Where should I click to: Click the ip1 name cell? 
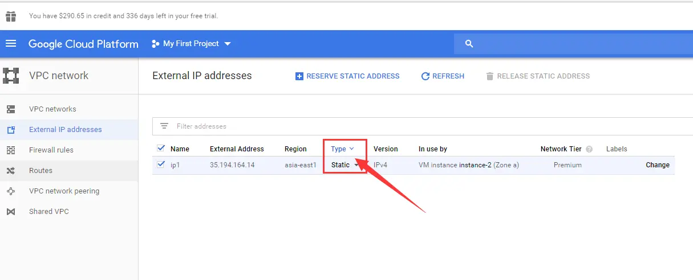coord(176,165)
